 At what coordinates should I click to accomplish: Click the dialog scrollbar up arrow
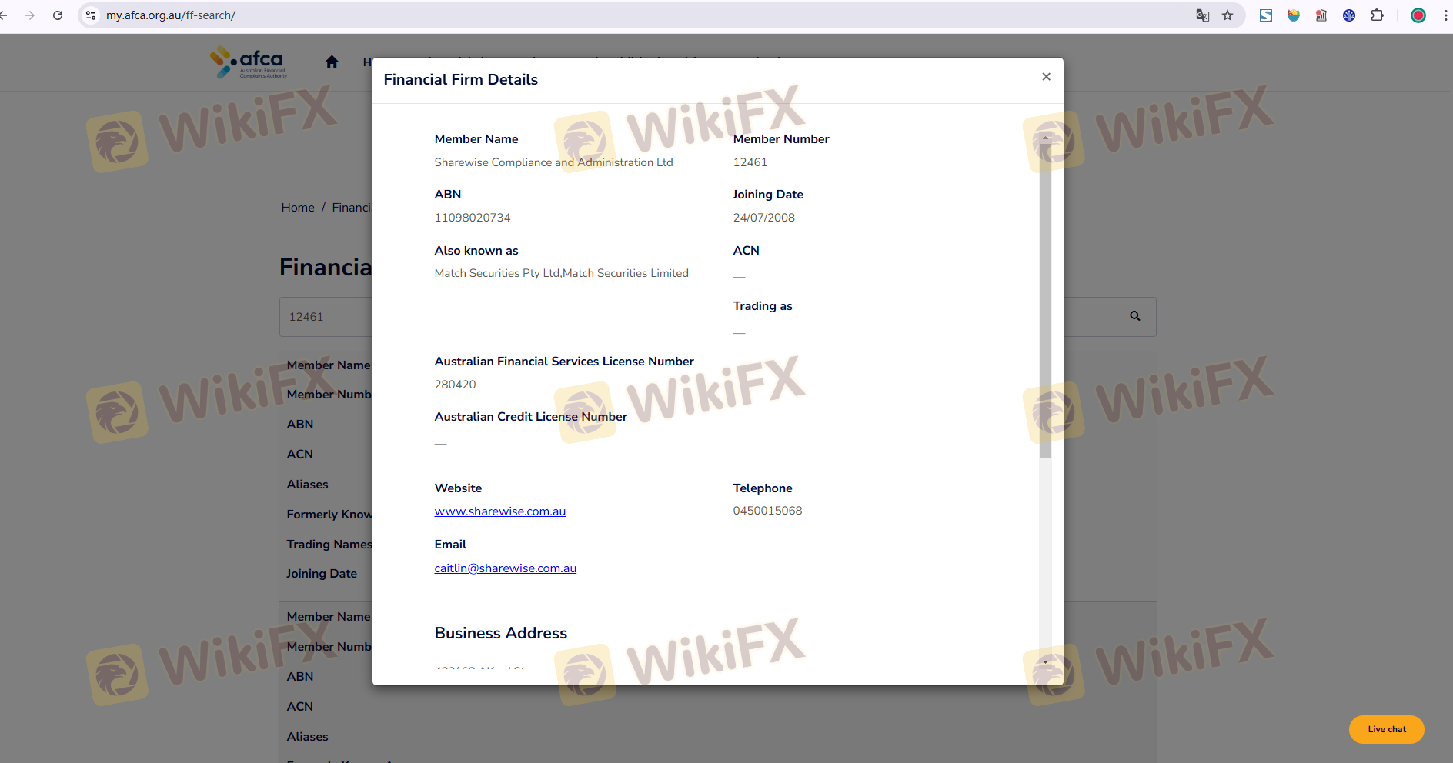(1045, 138)
